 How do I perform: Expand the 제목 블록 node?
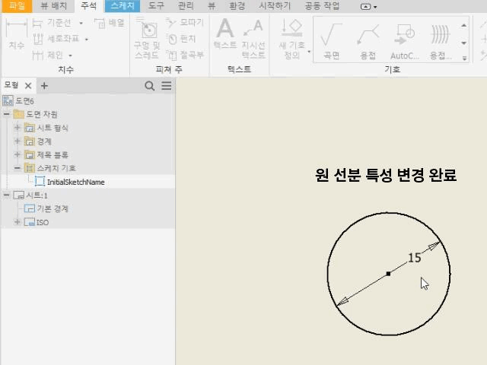point(17,154)
